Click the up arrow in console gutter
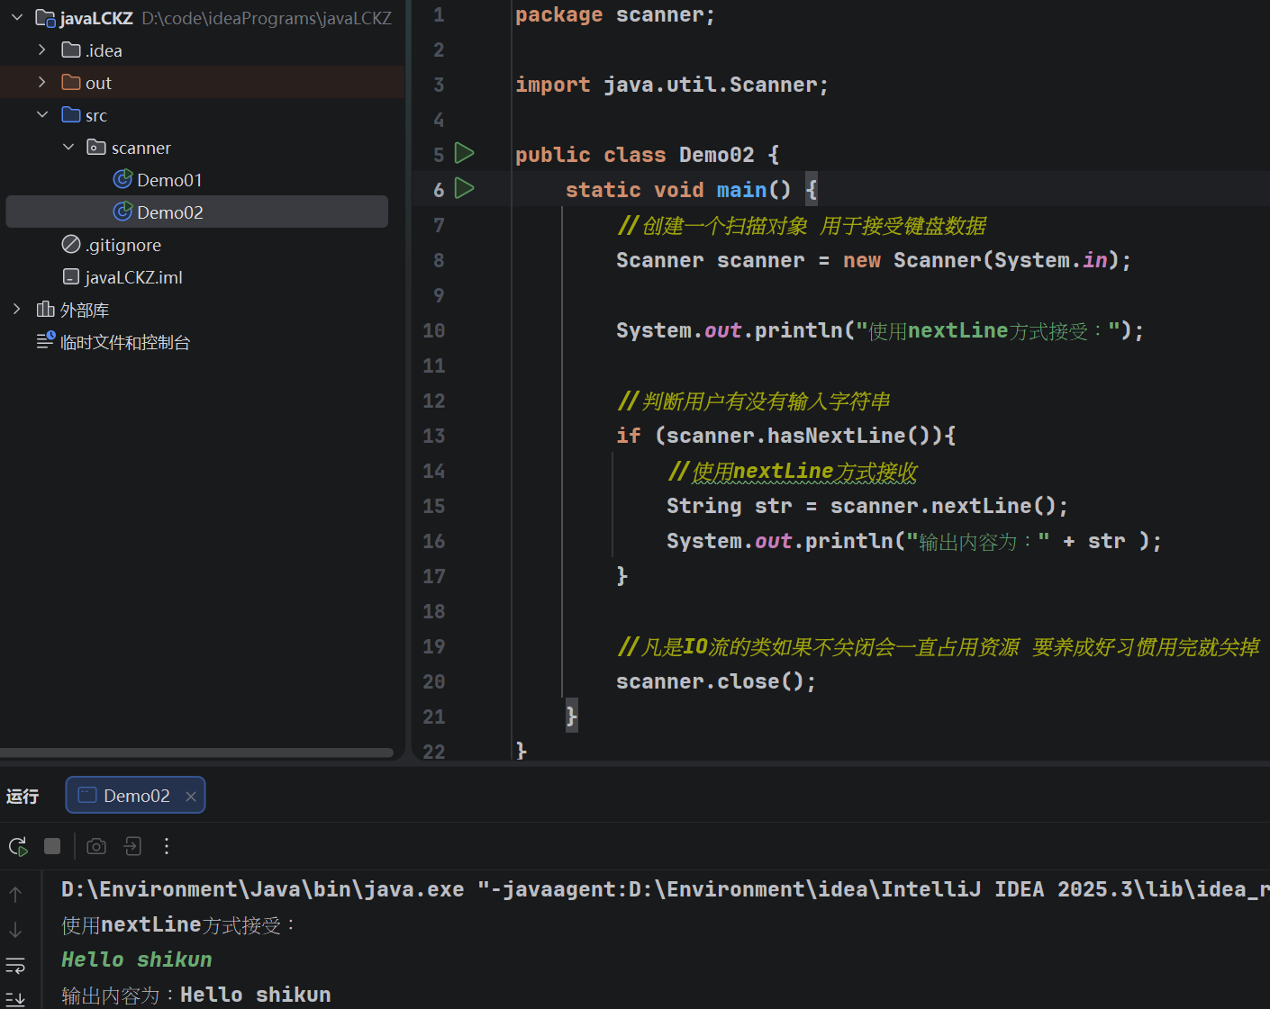This screenshot has width=1270, height=1009. pos(15,894)
